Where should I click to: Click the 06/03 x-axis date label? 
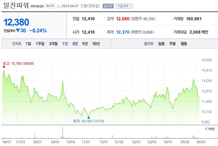coord(201,142)
